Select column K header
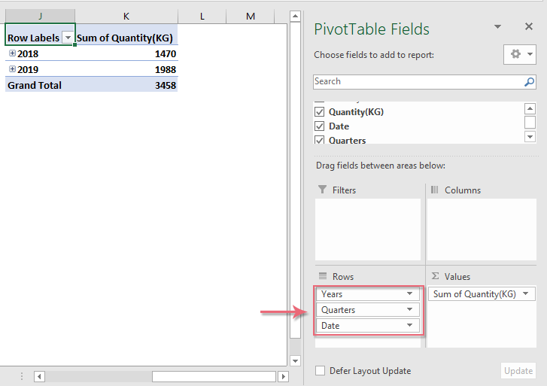The height and width of the screenshot is (386, 547). [126, 16]
